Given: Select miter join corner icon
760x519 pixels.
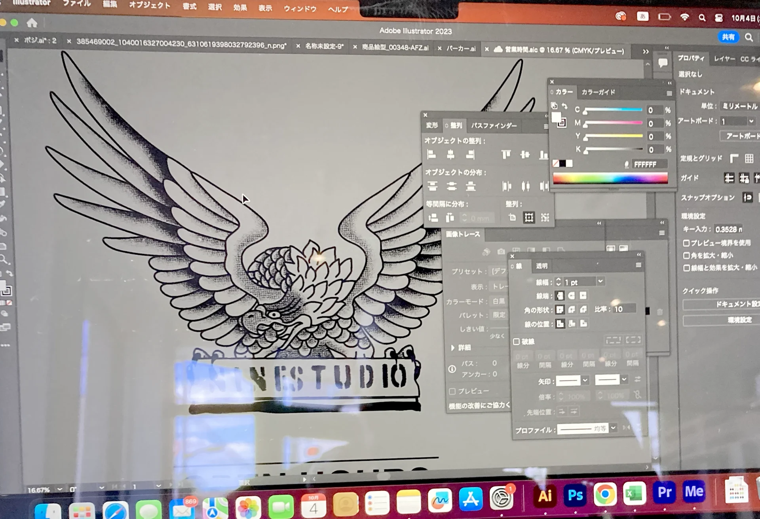Looking at the screenshot, I should 560,309.
